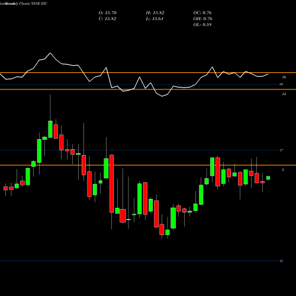The height and width of the screenshot is (296, 296).
Task: Click the '17' price axis label
Action: tap(281, 150)
